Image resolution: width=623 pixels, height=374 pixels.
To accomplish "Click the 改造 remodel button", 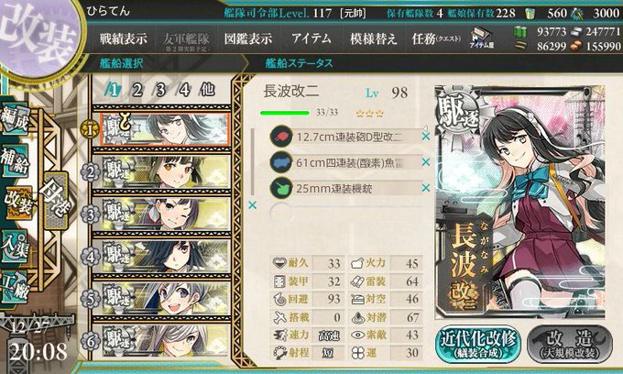I will [570, 345].
